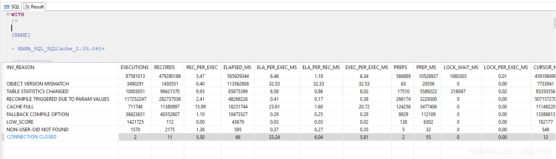Click EXEC_PER_EXEC_MS value 20.72

pos(367,106)
